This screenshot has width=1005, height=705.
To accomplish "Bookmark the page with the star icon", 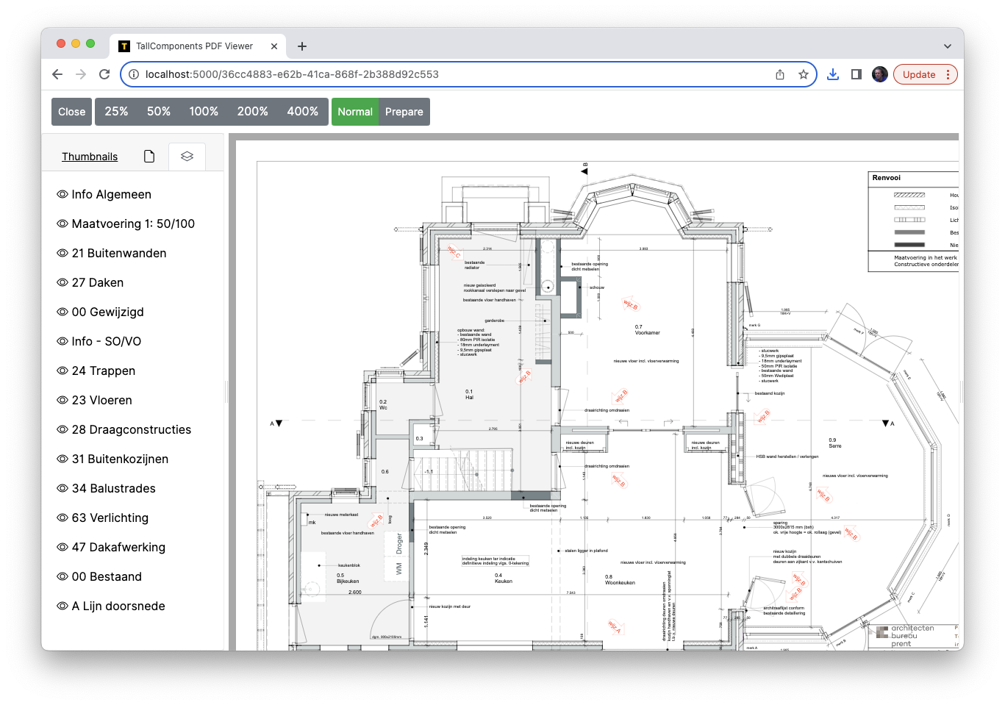I will coord(804,74).
